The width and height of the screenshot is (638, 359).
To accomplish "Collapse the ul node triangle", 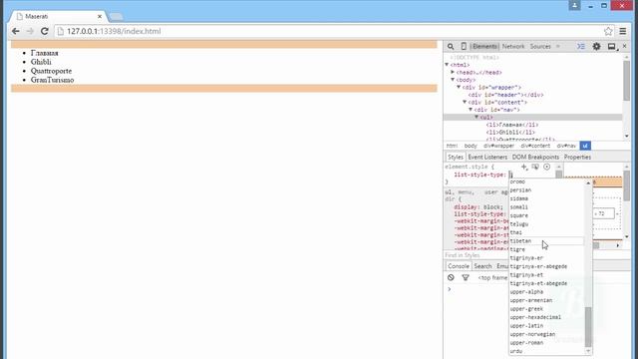I will point(477,118).
